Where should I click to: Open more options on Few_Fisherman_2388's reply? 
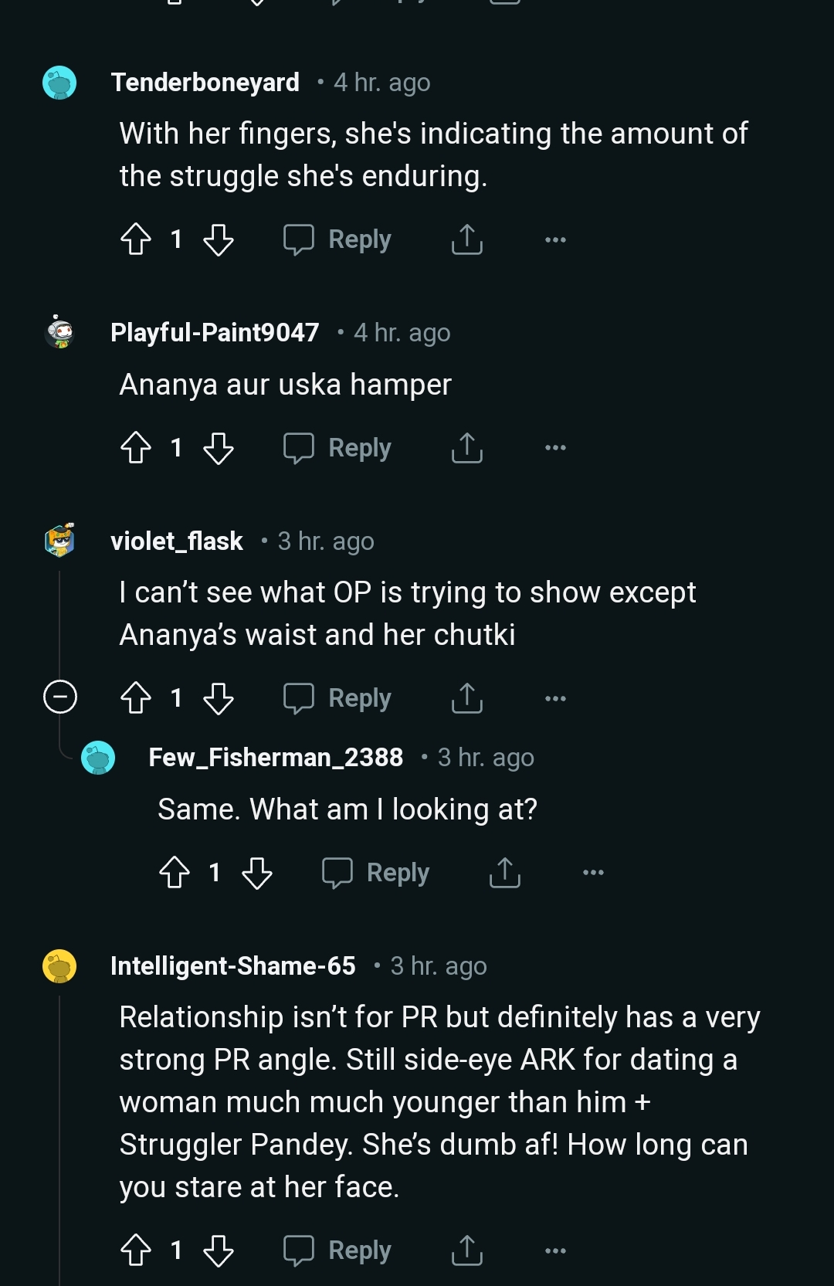tap(593, 873)
